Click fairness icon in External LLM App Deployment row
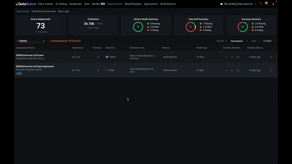 [x=98, y=70]
